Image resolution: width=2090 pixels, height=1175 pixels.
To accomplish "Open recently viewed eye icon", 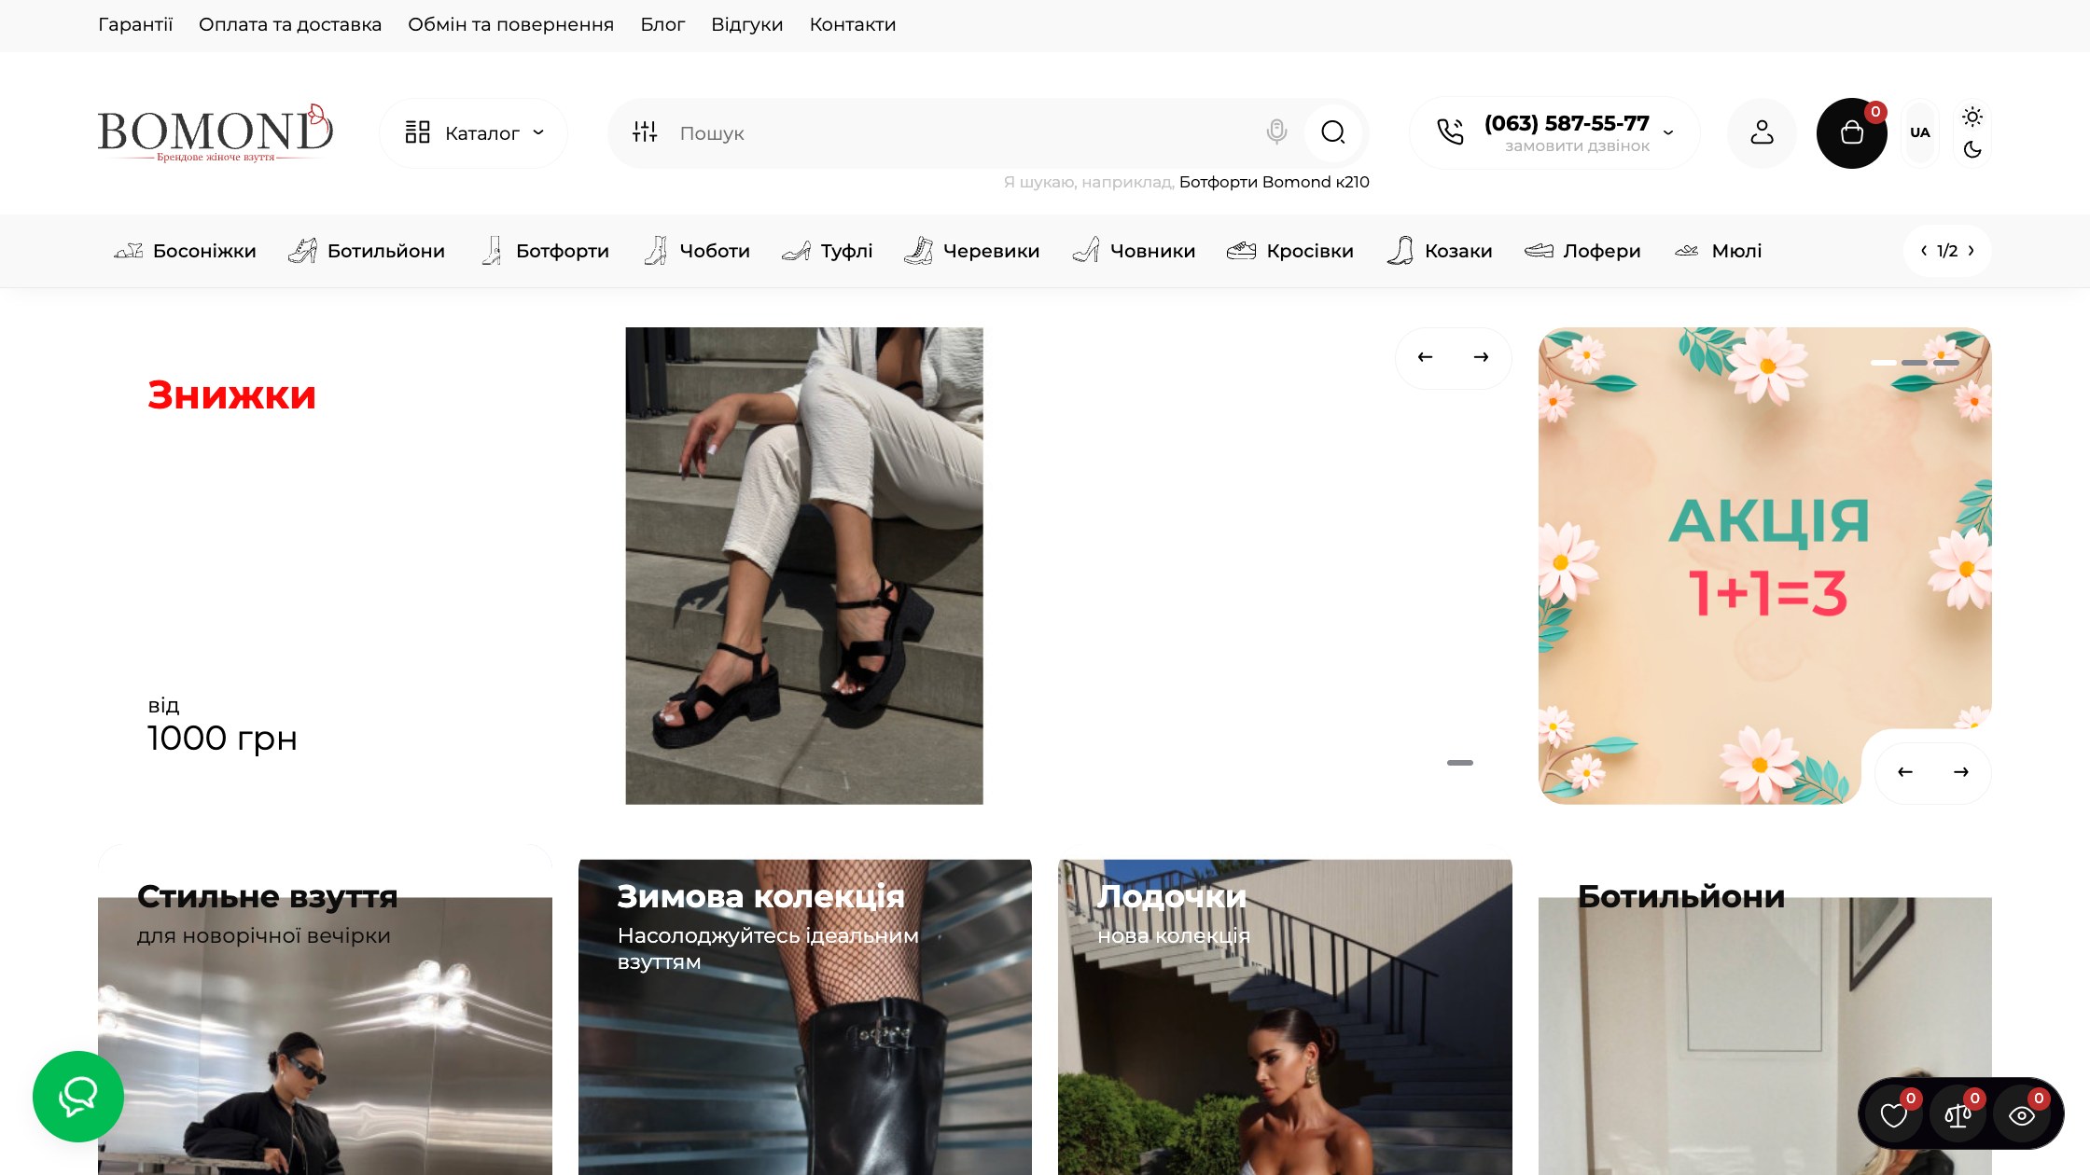I will (x=2022, y=1115).
